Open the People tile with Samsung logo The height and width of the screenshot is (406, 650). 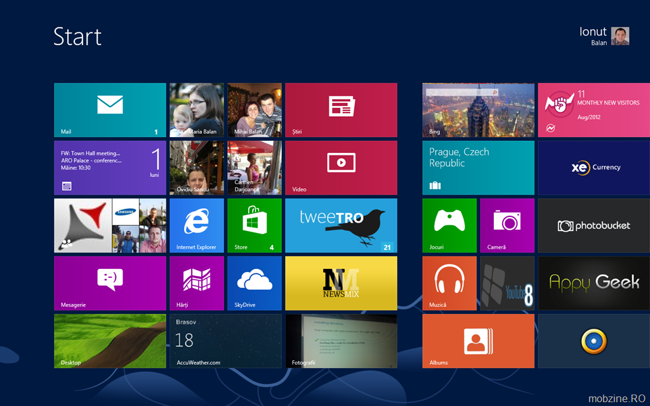[110, 225]
